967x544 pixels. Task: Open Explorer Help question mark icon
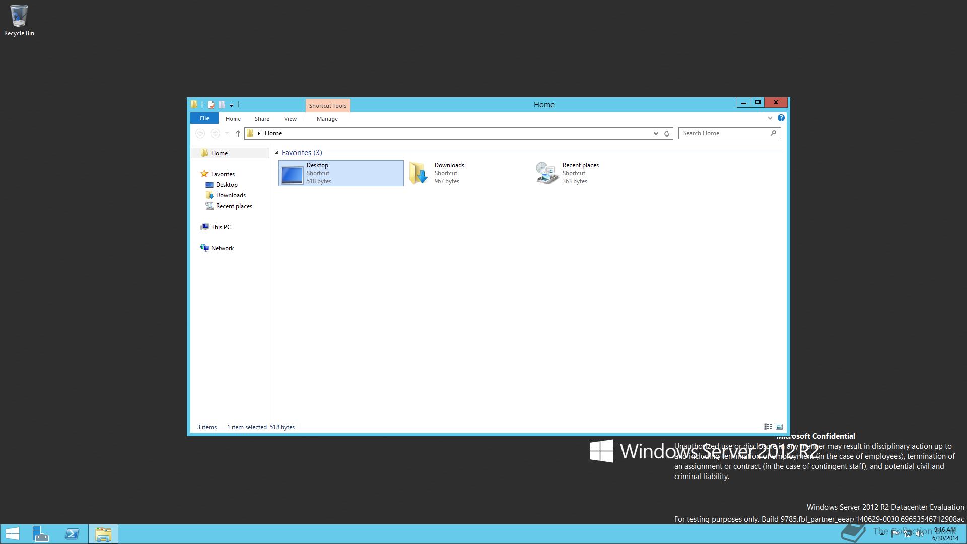tap(781, 118)
